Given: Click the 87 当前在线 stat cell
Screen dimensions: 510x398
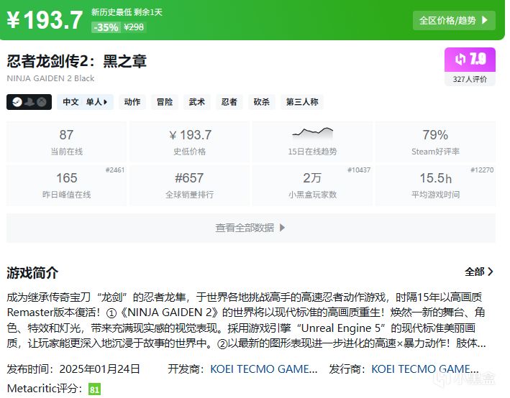Looking at the screenshot, I should 66,142.
